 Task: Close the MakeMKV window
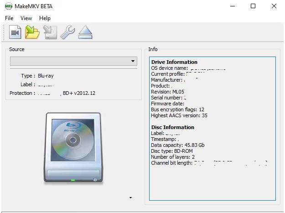[x=274, y=6]
